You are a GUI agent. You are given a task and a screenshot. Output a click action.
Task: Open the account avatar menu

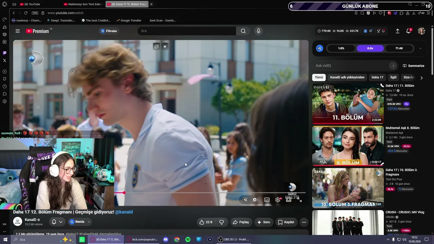click(x=421, y=31)
